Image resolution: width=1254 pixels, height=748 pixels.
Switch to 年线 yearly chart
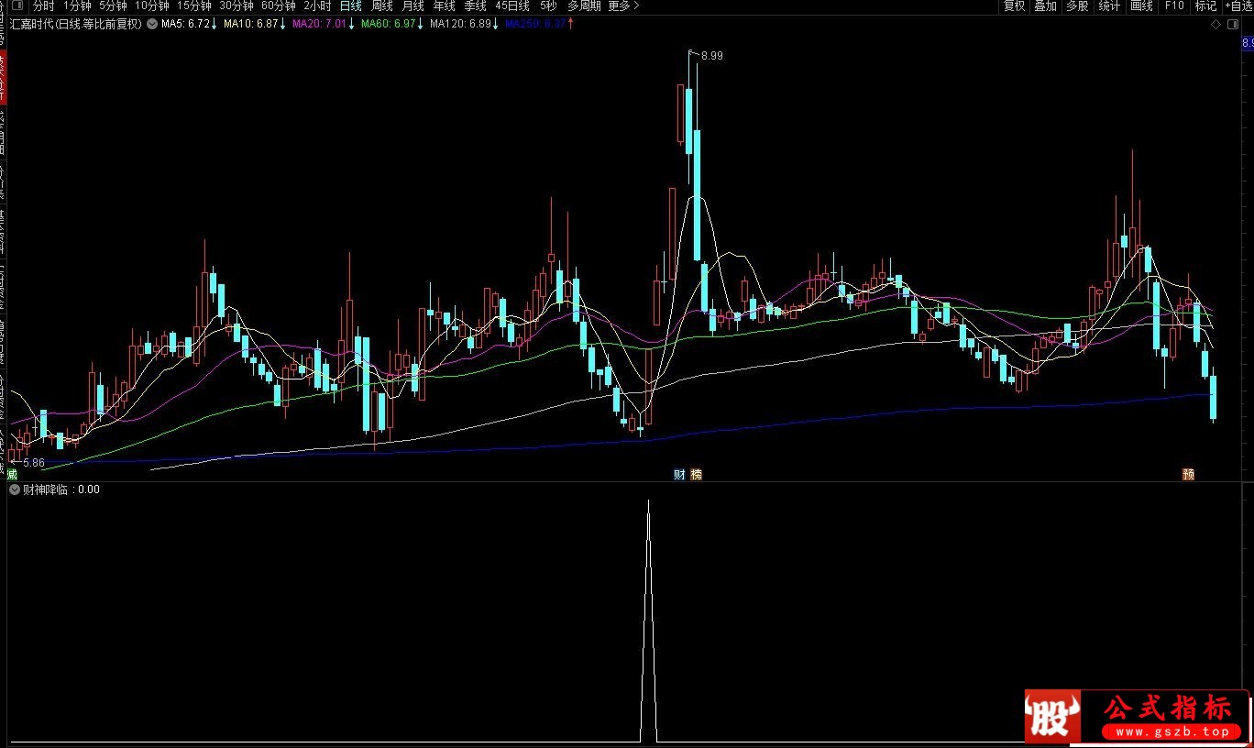[x=444, y=5]
